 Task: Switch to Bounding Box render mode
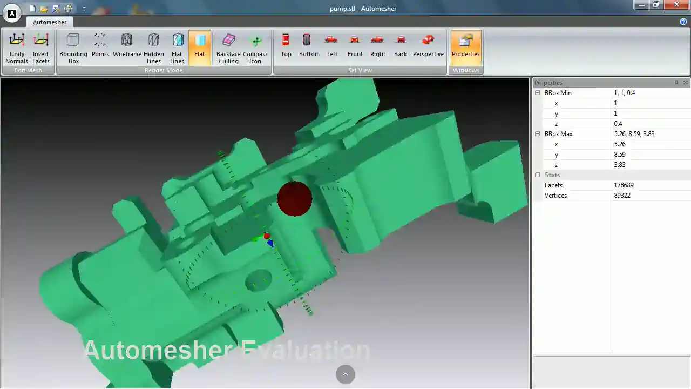[x=73, y=47]
